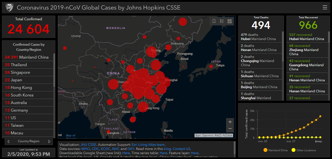Select the Country/Region tab label
This screenshot has height=159, width=332.
point(28,141)
